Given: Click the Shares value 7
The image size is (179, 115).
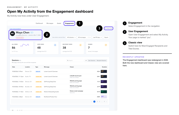Looking at the screenshot, I should click(x=89, y=48).
